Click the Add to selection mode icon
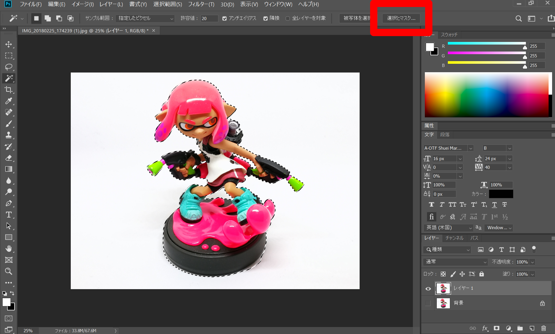 [48, 18]
